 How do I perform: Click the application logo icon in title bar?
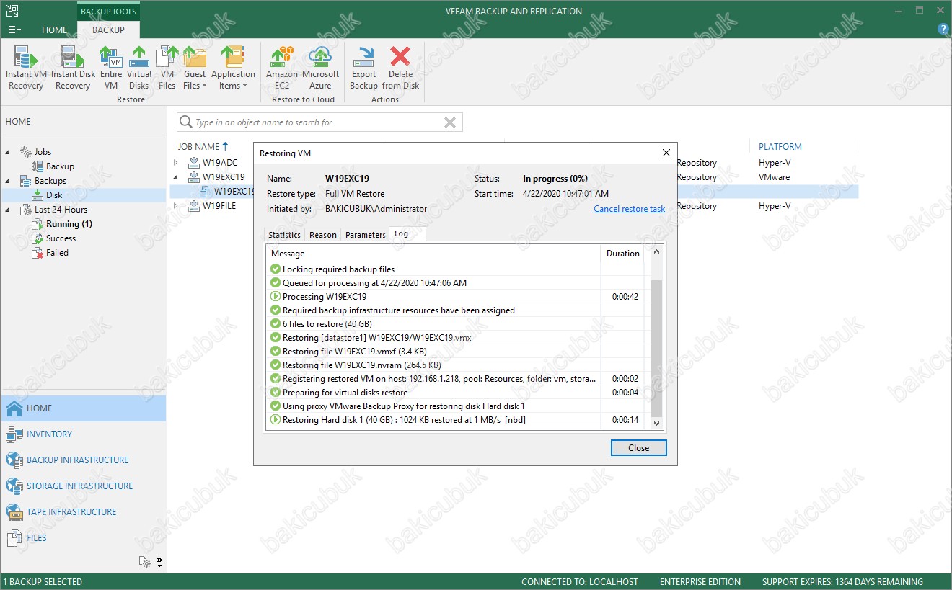(12, 11)
